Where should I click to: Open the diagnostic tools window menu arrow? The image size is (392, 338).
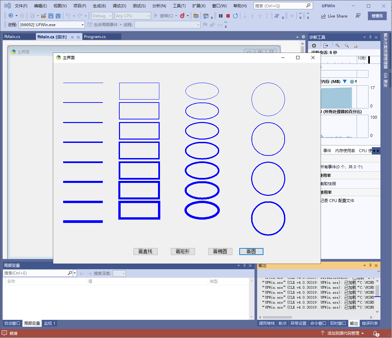coord(365,37)
